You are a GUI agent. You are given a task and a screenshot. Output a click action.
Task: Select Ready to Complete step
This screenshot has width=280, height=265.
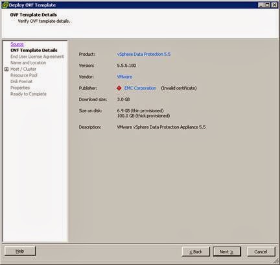(29, 94)
